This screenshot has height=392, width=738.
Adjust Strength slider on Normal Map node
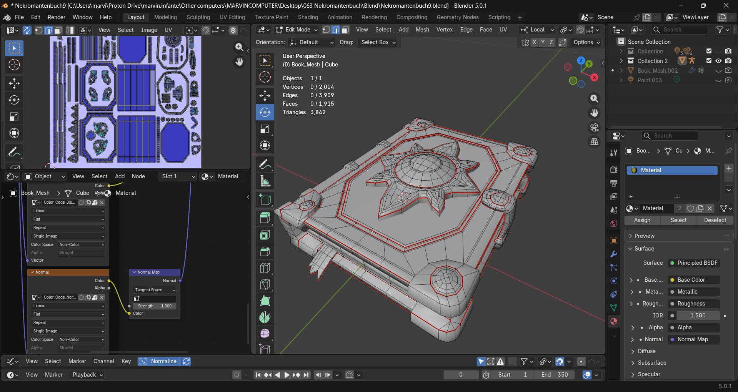(155, 306)
